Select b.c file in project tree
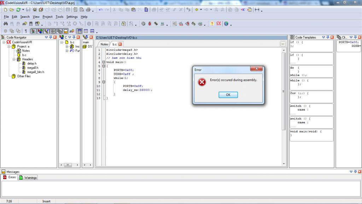 (24, 55)
